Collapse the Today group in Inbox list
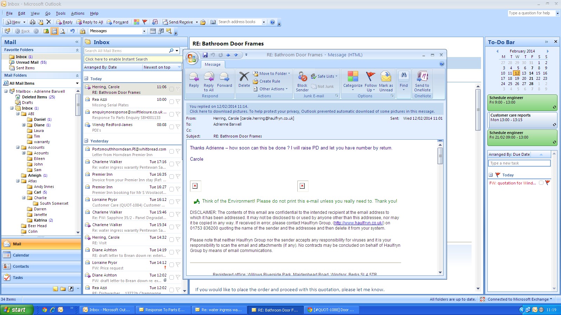The image size is (561, 315). click(x=86, y=78)
